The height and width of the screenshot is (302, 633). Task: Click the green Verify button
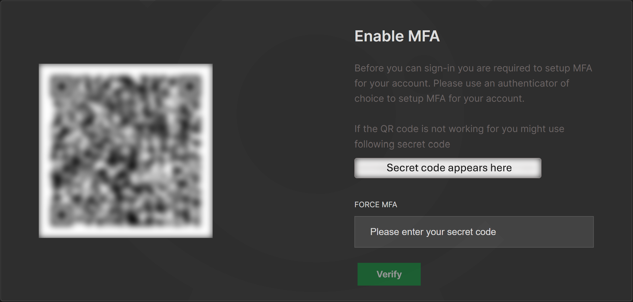point(389,274)
